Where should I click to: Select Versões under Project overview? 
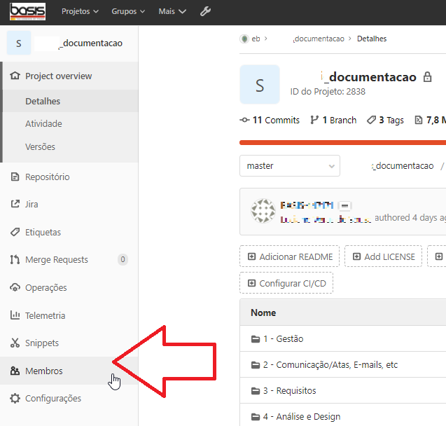coord(40,147)
